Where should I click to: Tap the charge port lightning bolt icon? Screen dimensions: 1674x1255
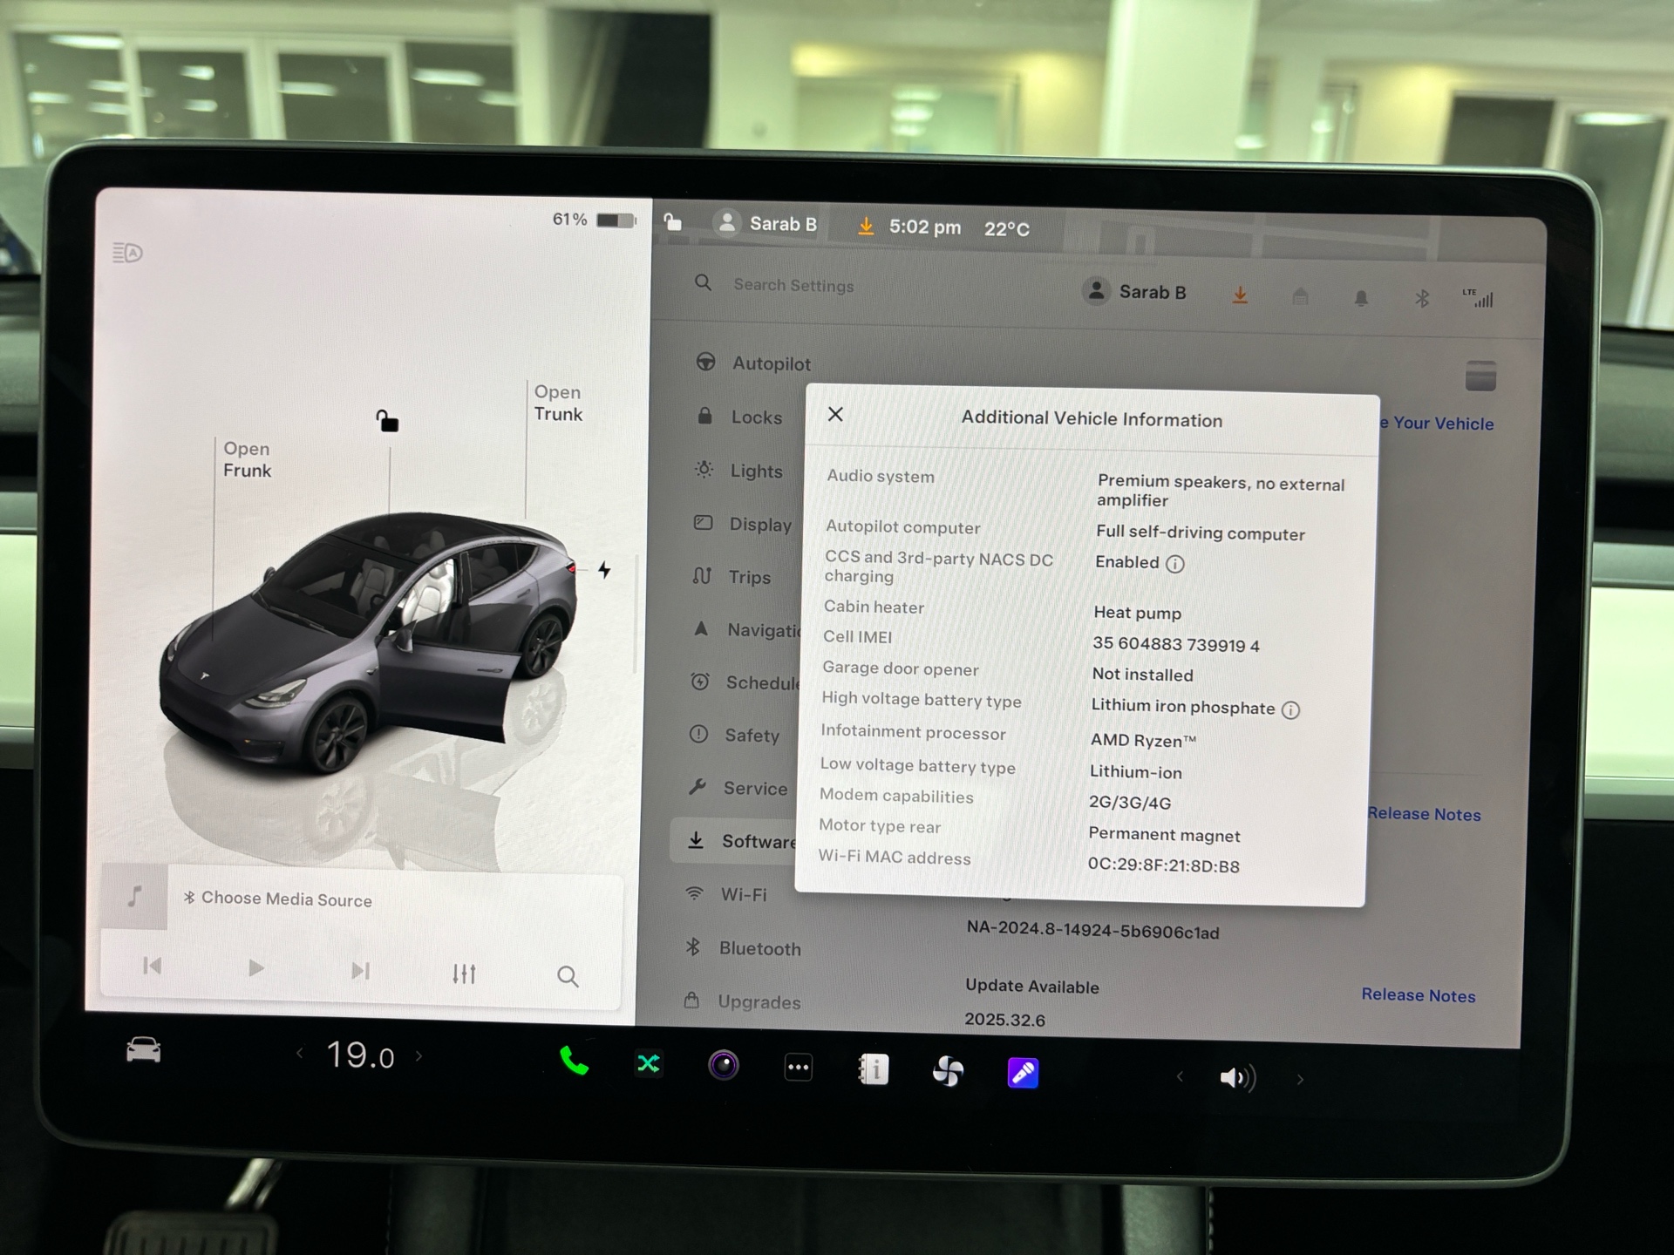pos(604,570)
